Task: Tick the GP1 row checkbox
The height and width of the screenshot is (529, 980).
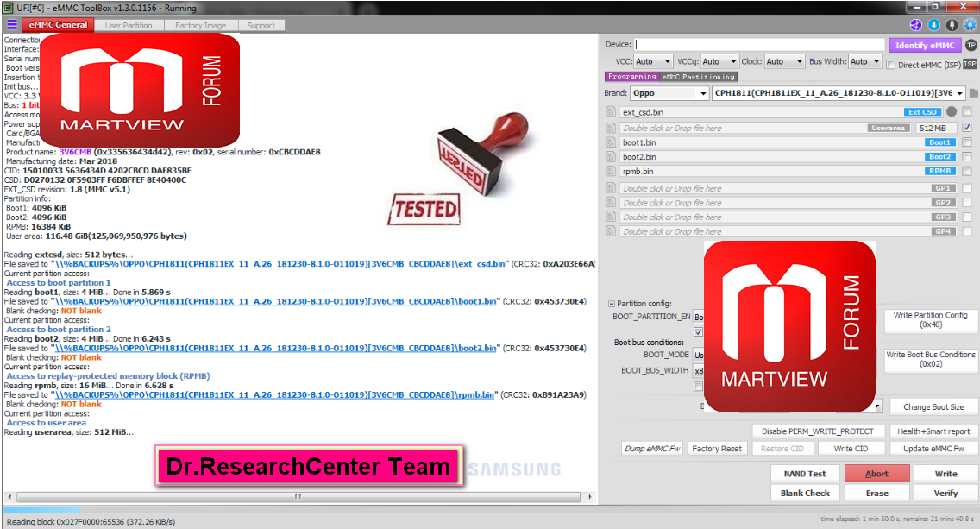Action: click(x=967, y=187)
